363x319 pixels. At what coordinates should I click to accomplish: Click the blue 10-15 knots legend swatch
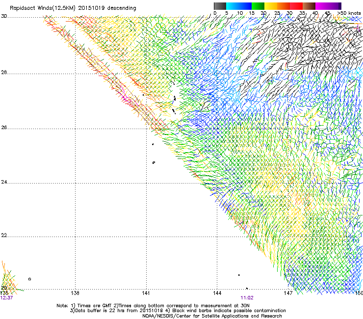click(x=245, y=6)
